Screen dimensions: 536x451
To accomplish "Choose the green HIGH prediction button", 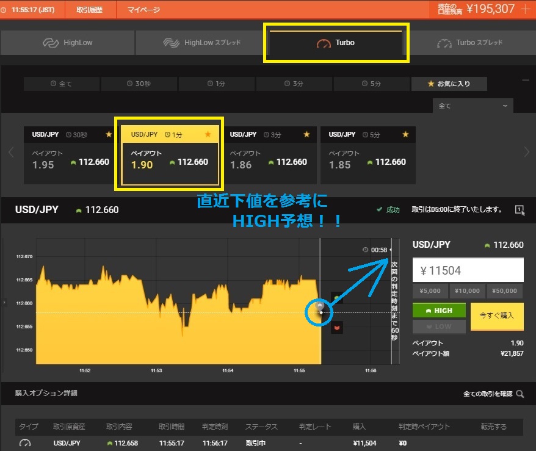I will (439, 310).
